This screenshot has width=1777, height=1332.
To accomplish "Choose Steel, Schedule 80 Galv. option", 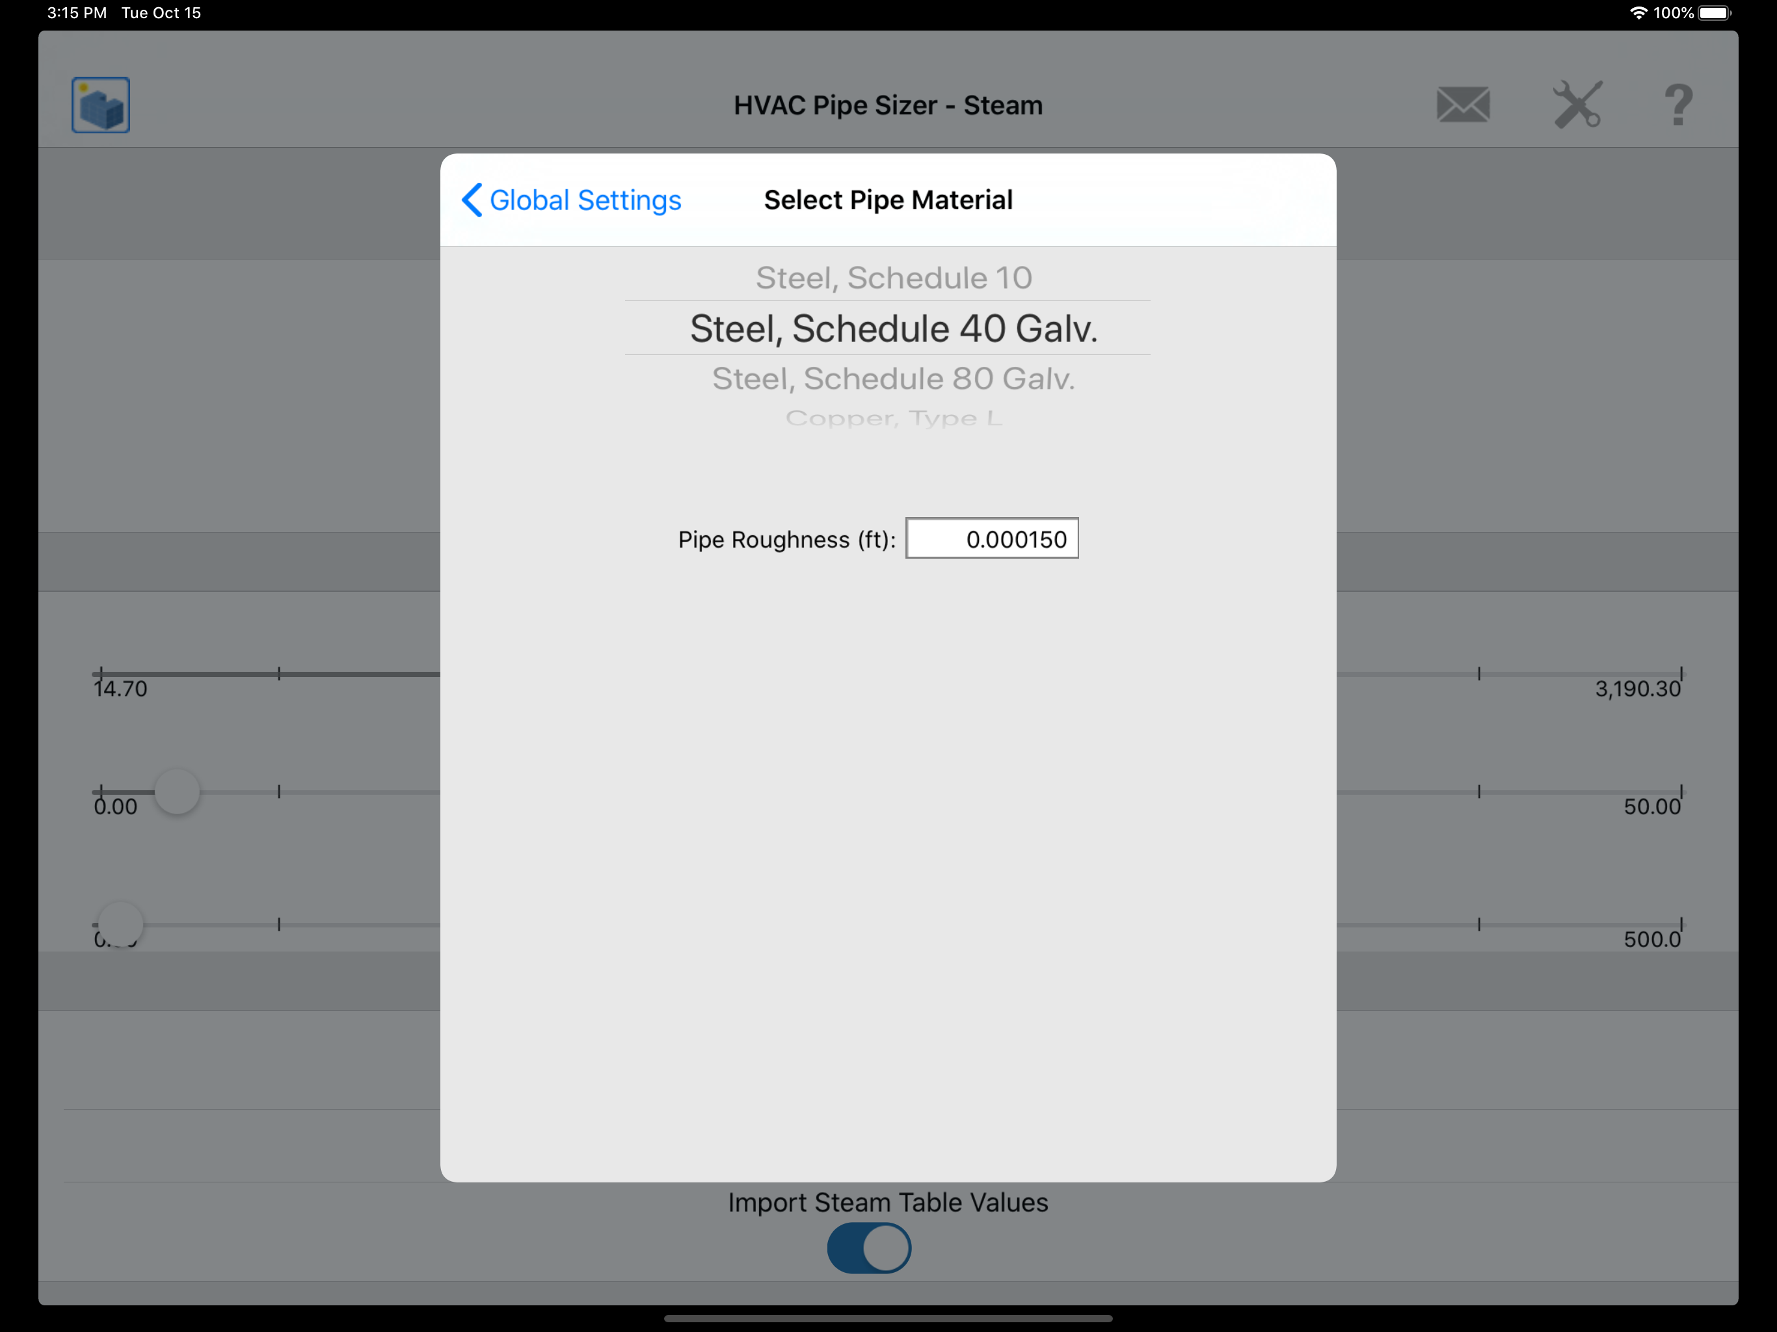I will point(893,379).
